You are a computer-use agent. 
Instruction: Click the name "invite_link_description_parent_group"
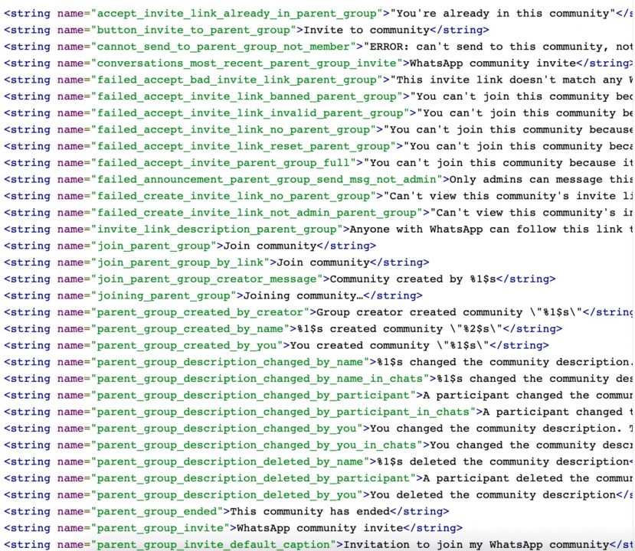coord(217,230)
